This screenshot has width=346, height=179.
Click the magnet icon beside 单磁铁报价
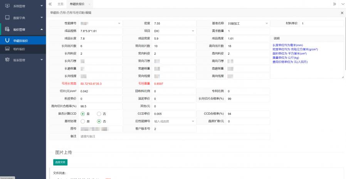pyautogui.click(x=7, y=40)
